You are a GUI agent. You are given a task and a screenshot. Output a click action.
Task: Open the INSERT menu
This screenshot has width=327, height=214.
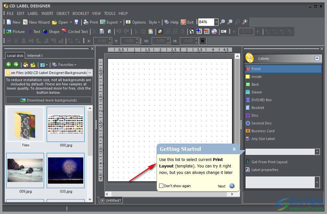(47, 14)
